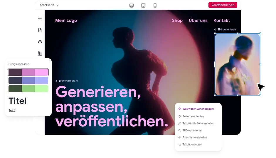Click the Titel font preview

[18, 101]
